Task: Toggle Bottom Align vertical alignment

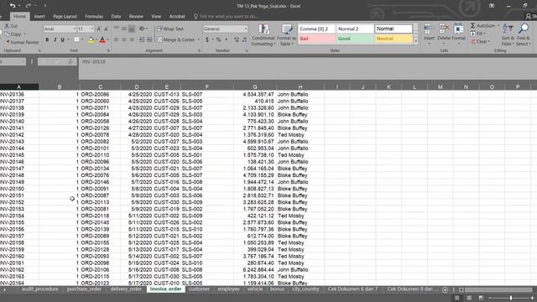Action: click(132, 29)
